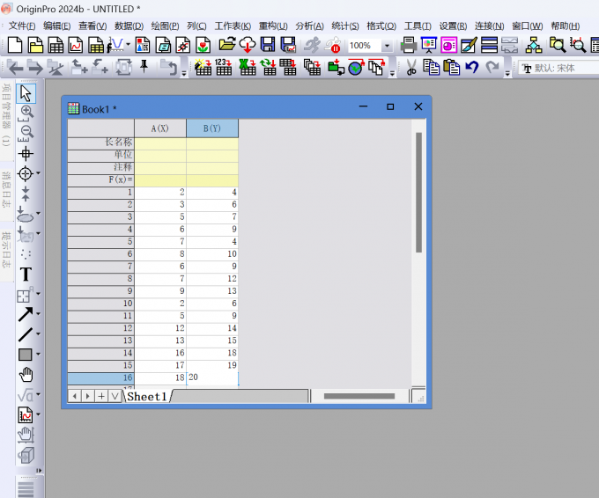
Task: Click sheet list V button
Action: (x=115, y=396)
